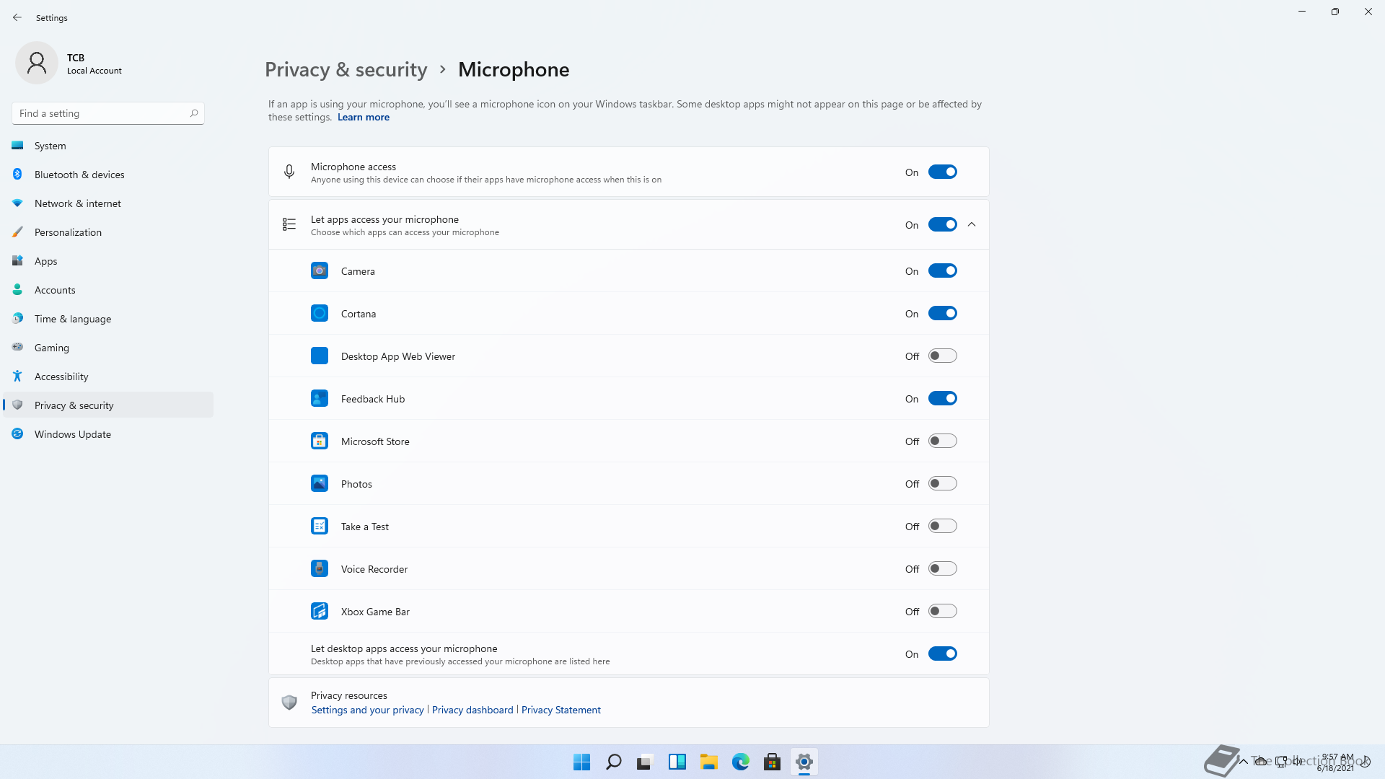The width and height of the screenshot is (1385, 779).
Task: Open taskbar Search icon
Action: [x=613, y=762]
